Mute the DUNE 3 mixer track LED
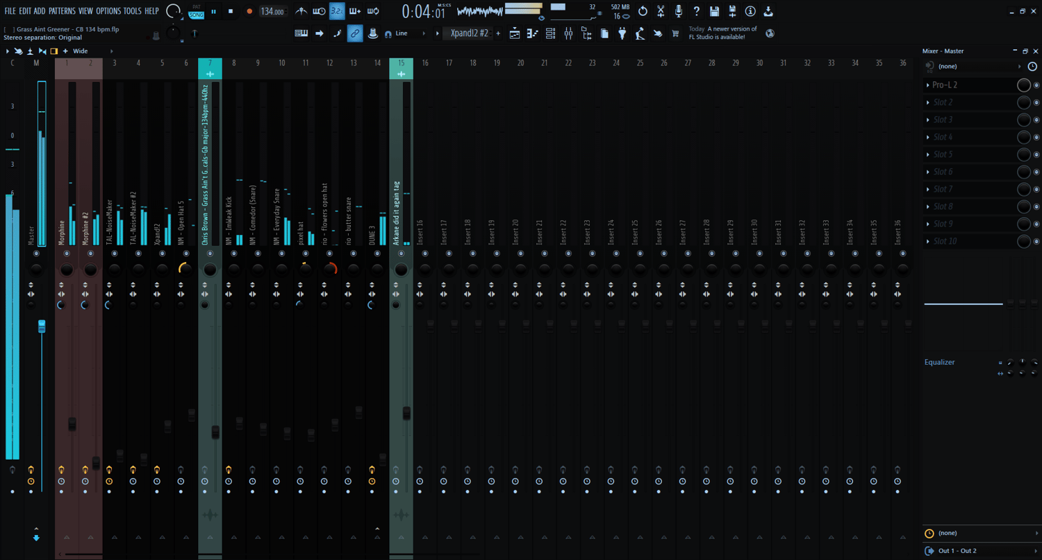 [x=377, y=254]
